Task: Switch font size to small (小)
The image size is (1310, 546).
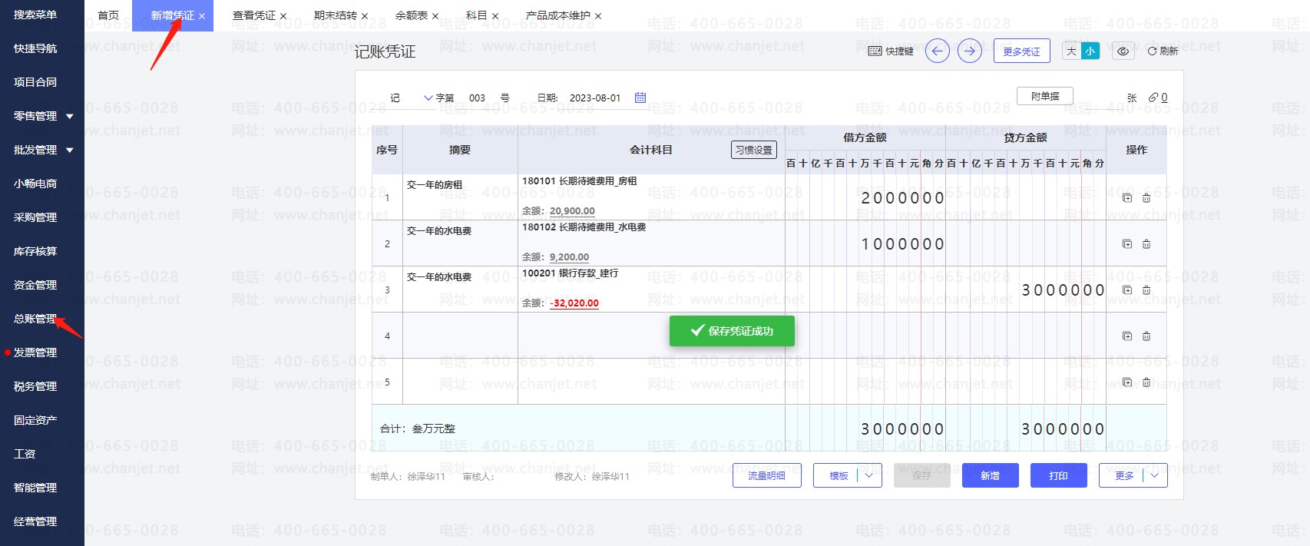Action: coord(1090,51)
